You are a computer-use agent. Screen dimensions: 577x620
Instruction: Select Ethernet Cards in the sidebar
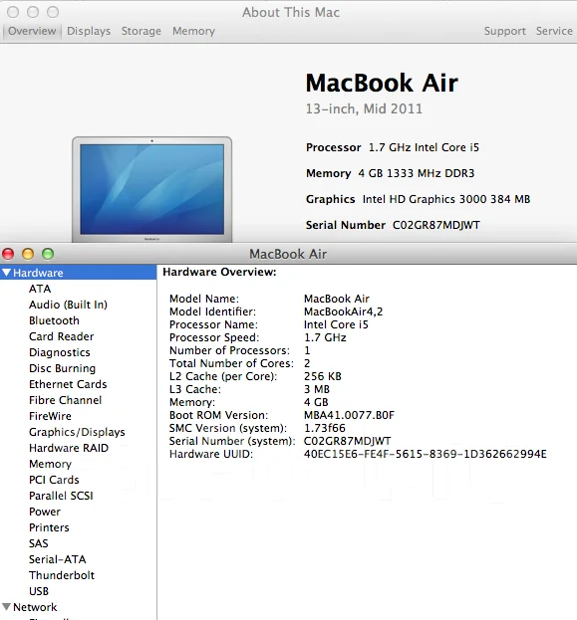[68, 384]
